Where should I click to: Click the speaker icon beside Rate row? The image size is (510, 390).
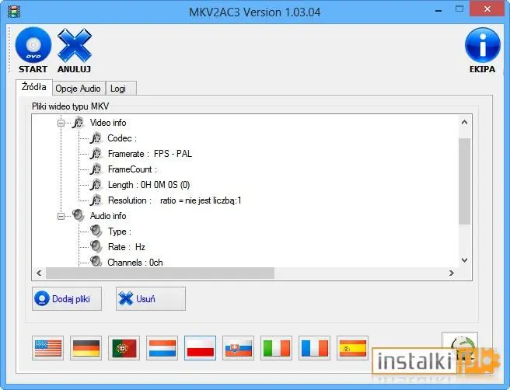[x=96, y=247]
